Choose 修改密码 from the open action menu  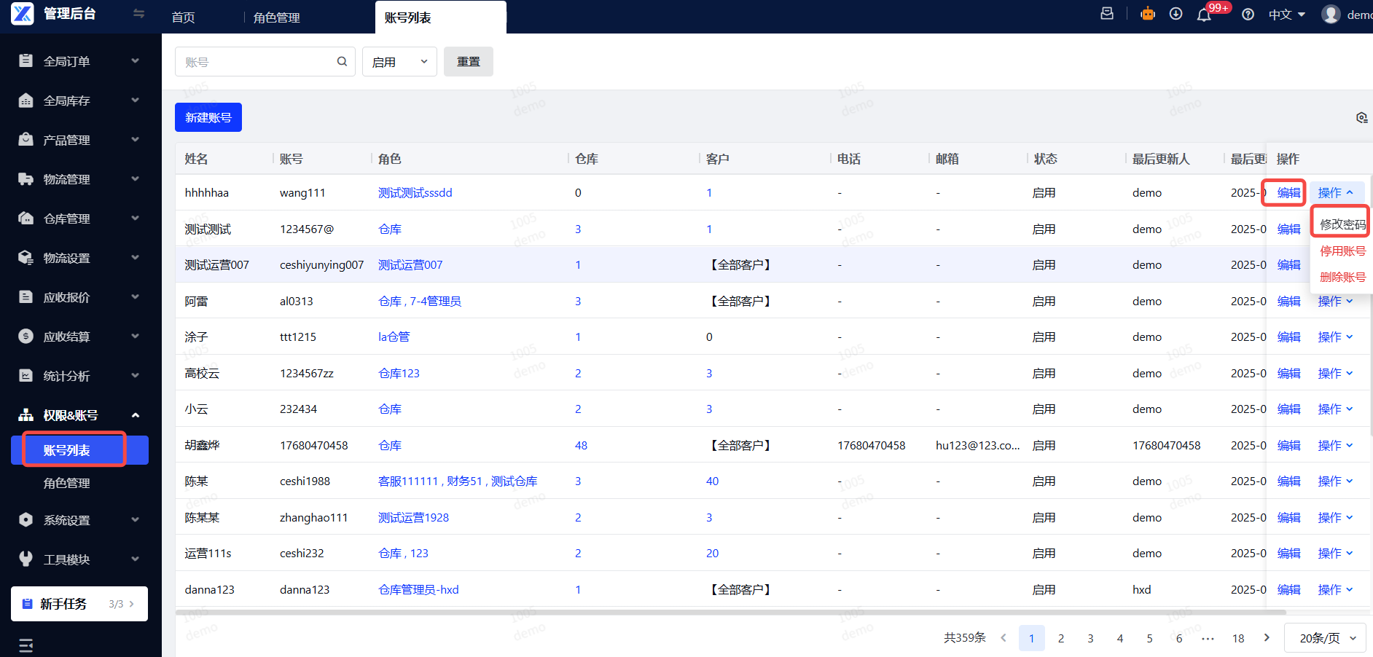click(1342, 224)
